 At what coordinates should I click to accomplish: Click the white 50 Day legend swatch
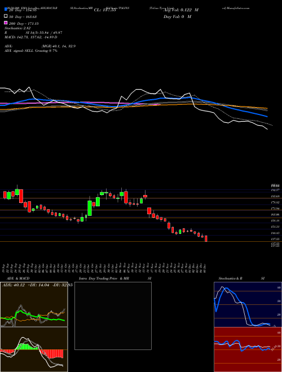click(6, 16)
